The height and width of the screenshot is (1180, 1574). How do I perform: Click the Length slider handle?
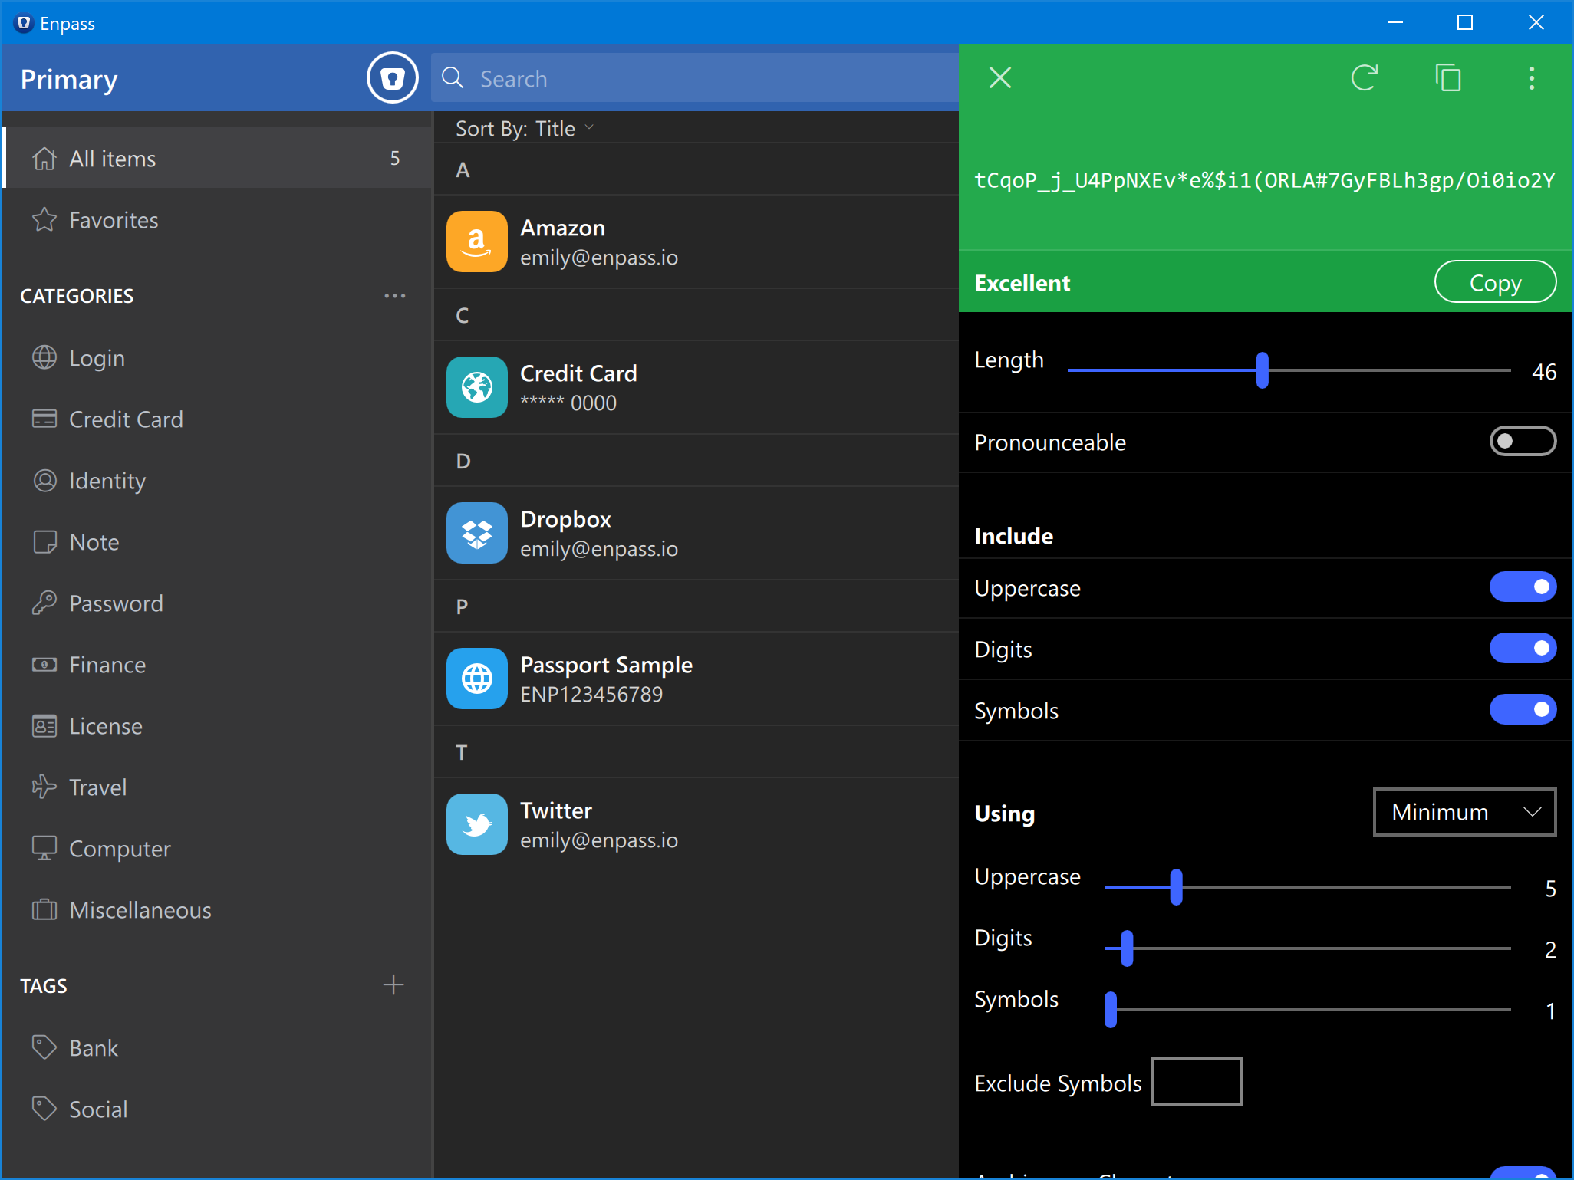[x=1263, y=370]
